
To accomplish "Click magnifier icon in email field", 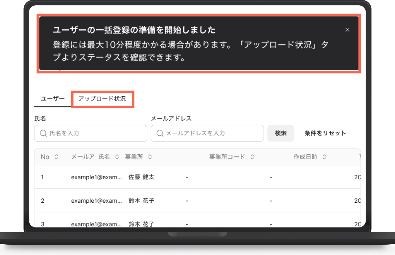I will [x=160, y=133].
